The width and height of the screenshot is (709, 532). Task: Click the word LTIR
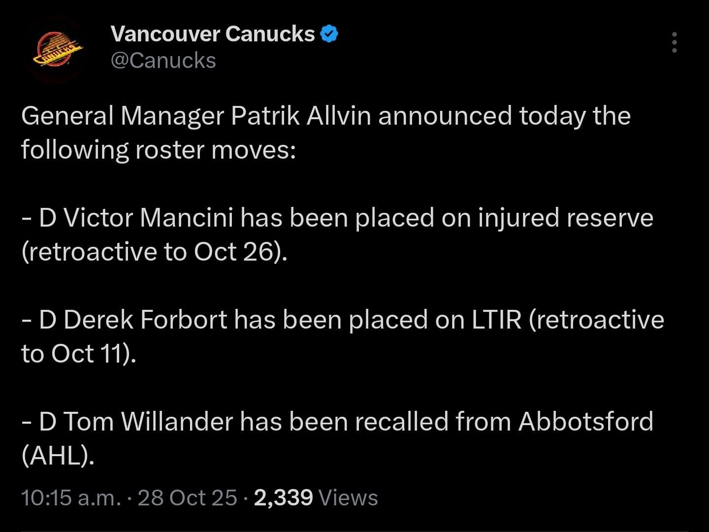(x=496, y=320)
